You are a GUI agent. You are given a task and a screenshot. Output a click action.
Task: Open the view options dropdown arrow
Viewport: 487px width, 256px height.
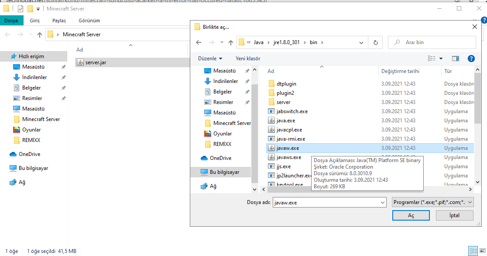click(441, 59)
